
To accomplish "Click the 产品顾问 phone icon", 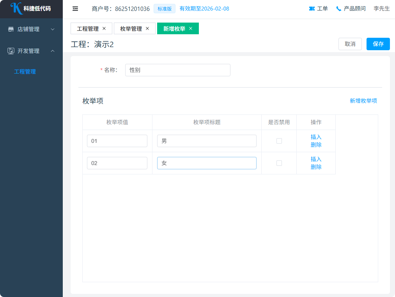I will 338,9.
